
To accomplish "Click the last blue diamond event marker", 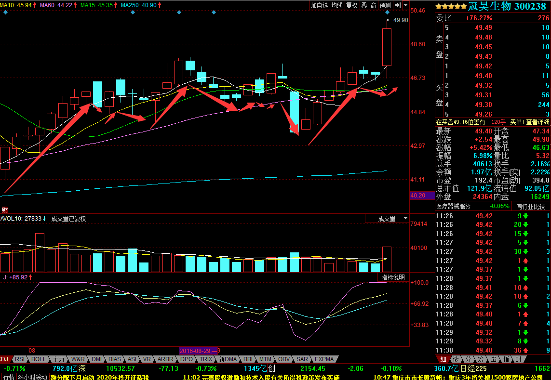I will 387,13.
